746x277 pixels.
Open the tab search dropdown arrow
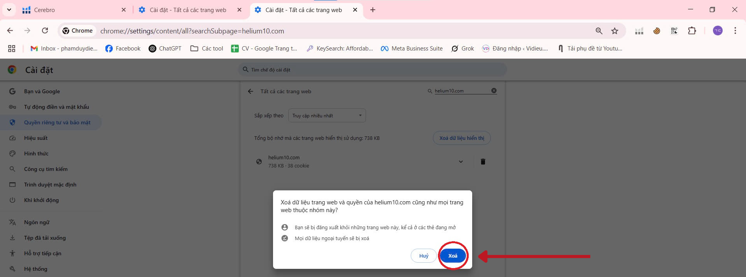(9, 10)
